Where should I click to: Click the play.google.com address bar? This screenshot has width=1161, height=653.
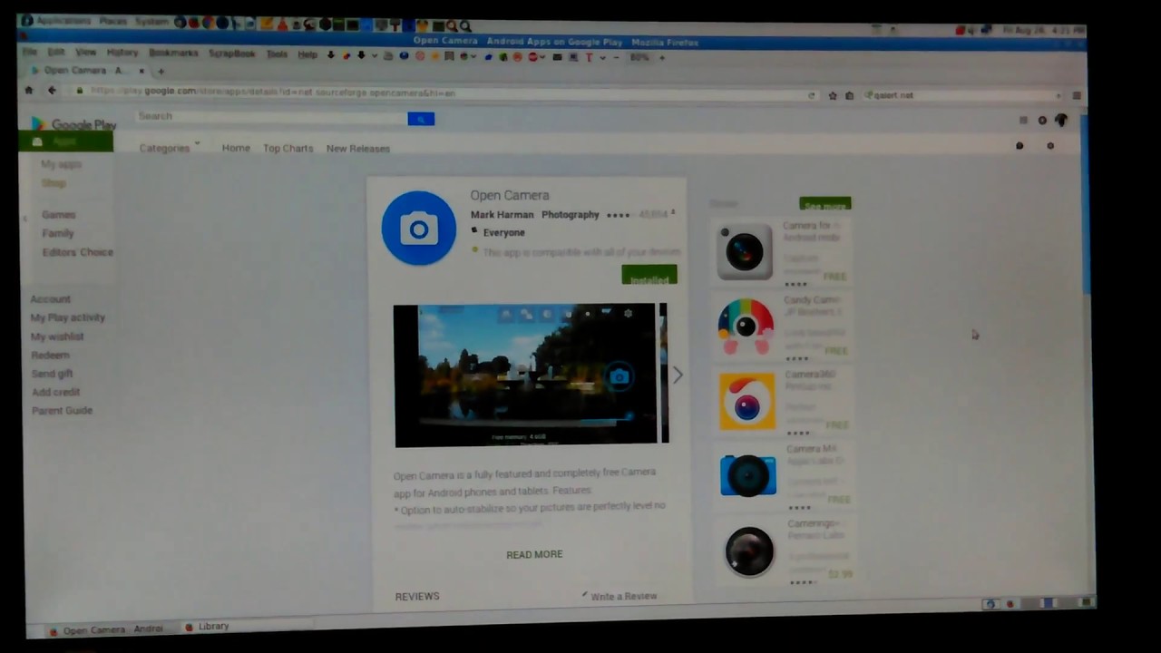point(444,93)
